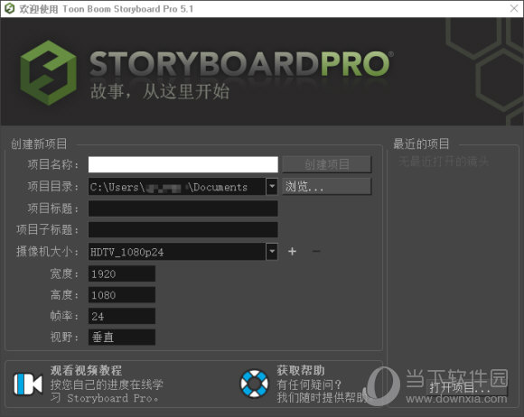Focus the 项目子标题 input field
This screenshot has width=524, height=417.
click(x=182, y=229)
